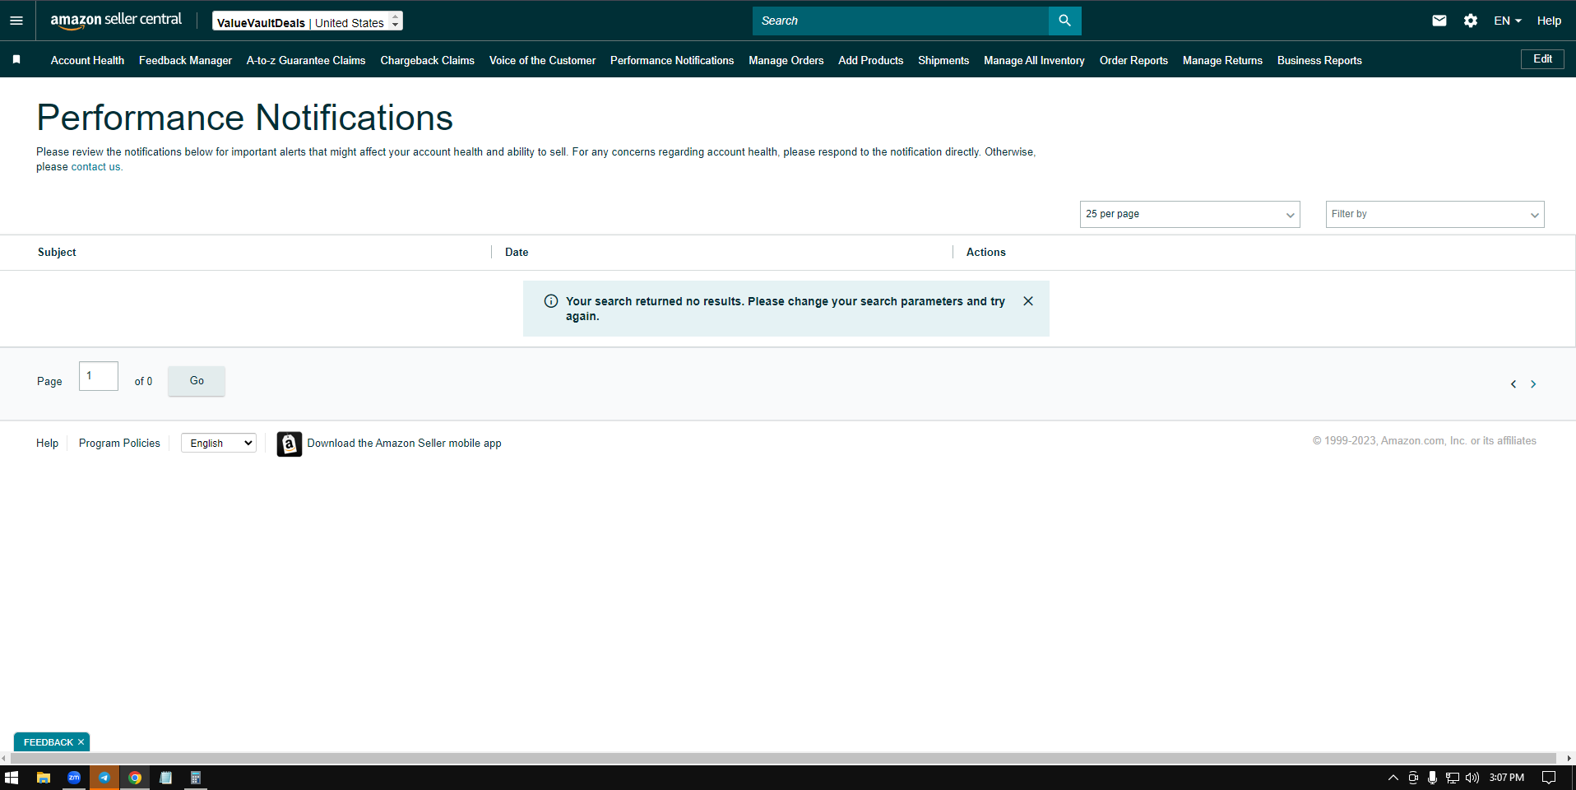The image size is (1576, 790).
Task: Open the hamburger main menu
Action: pyautogui.click(x=16, y=21)
